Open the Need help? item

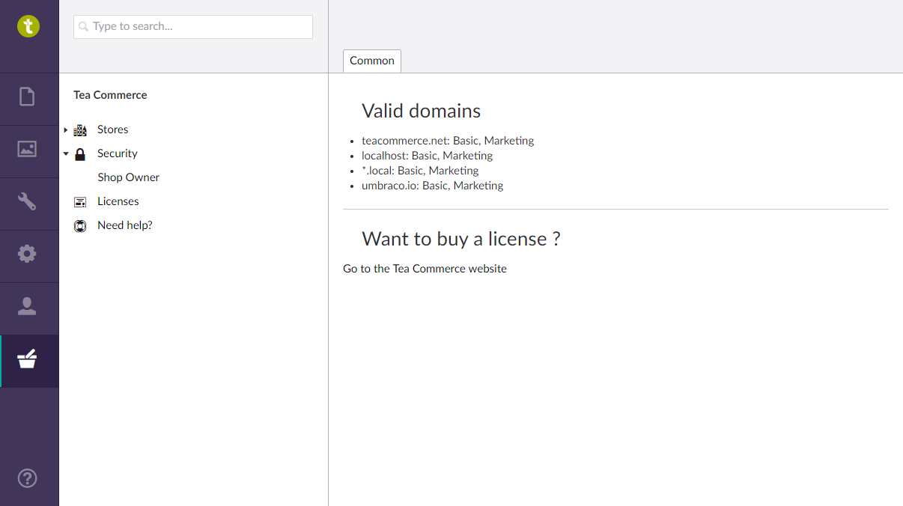pos(125,225)
